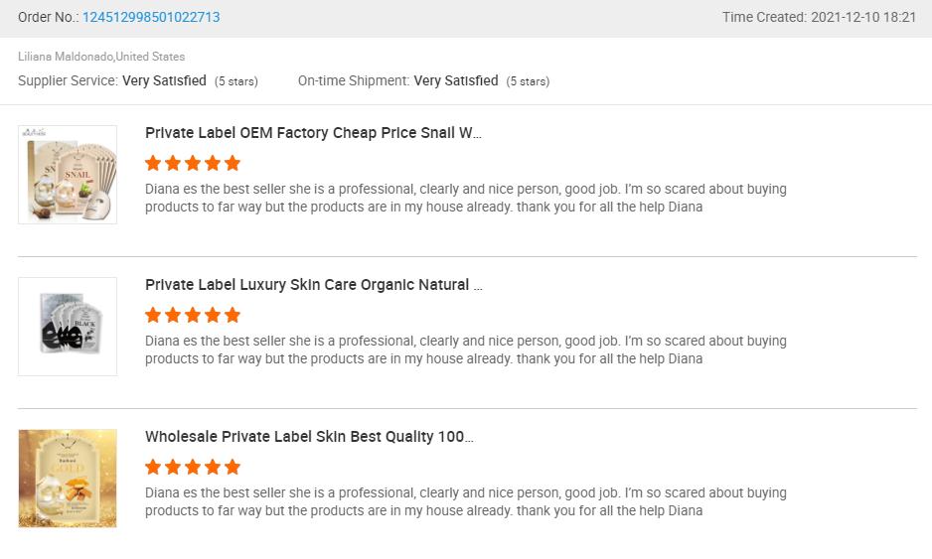
Task: Click the On-time Shipment "Very Satisfied" rating
Action: pyautogui.click(x=456, y=80)
